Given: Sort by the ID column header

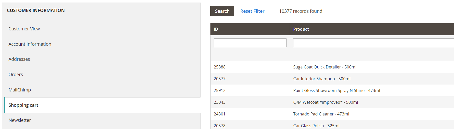Looking at the screenshot, I should (250, 29).
